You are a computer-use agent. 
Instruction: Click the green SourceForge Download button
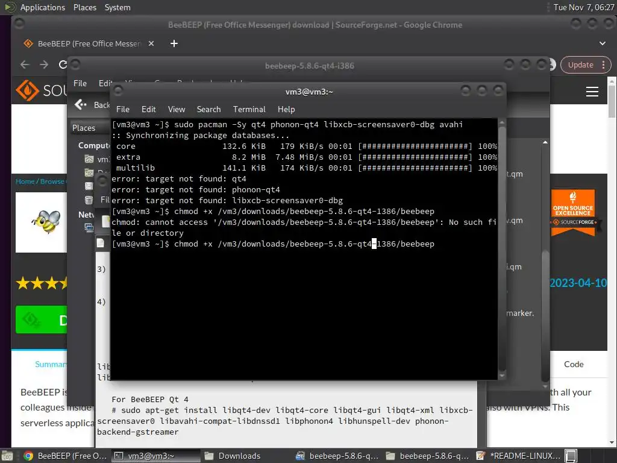coord(42,320)
